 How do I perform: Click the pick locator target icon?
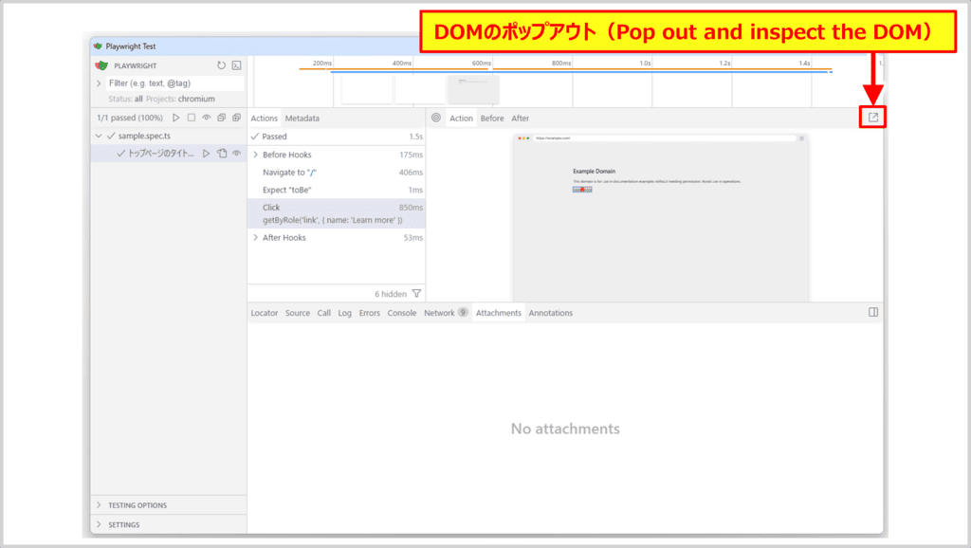[x=436, y=119]
